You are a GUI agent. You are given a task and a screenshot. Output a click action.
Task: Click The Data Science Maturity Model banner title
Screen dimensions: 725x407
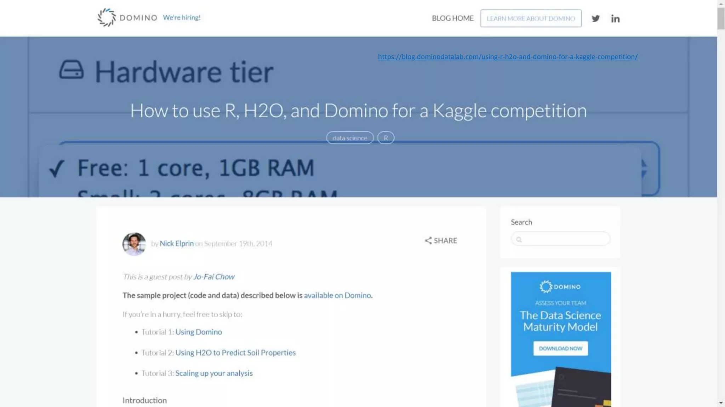pos(560,321)
